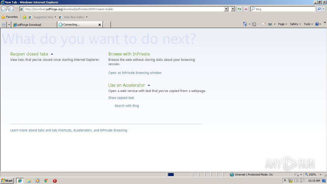Refresh the page with the green arrows icon

pos(239,9)
